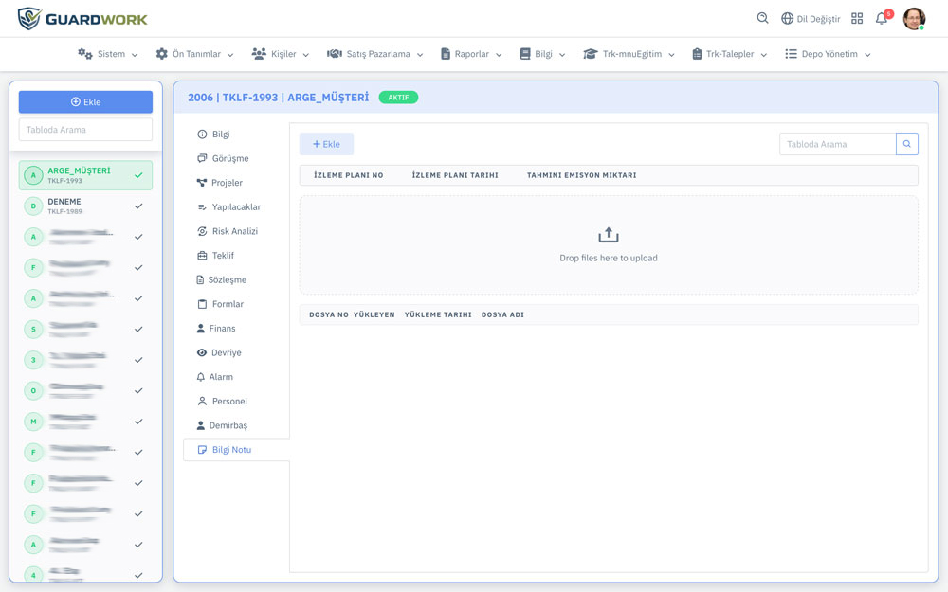Expand the Raporlar dropdown menu
This screenshot has height=592, width=948.
(x=471, y=54)
